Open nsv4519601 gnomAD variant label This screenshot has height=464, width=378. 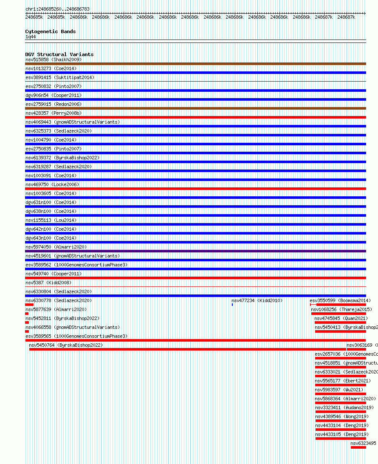coord(73,256)
